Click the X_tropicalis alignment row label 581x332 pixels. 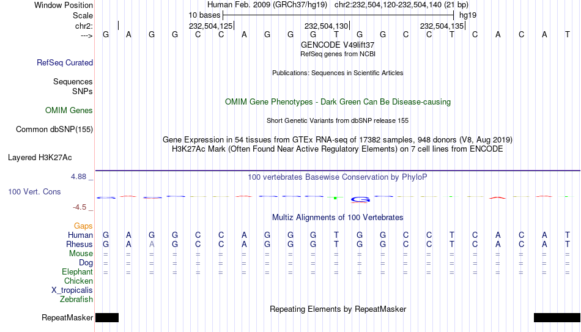[72, 290]
